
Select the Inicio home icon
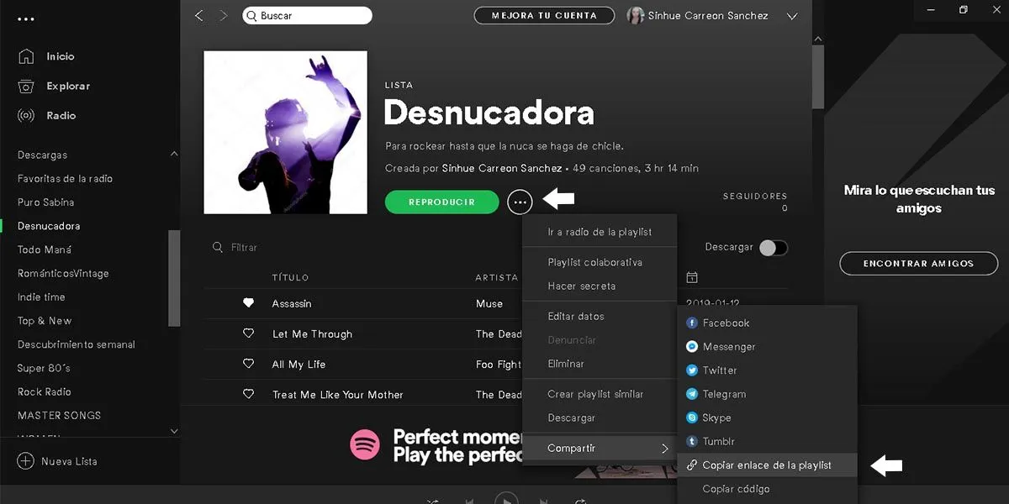(x=27, y=56)
